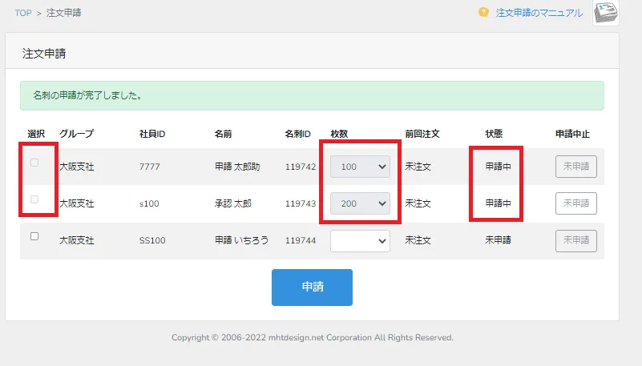Click the 名刺ID value 119742
The height and width of the screenshot is (366, 642).
click(301, 167)
